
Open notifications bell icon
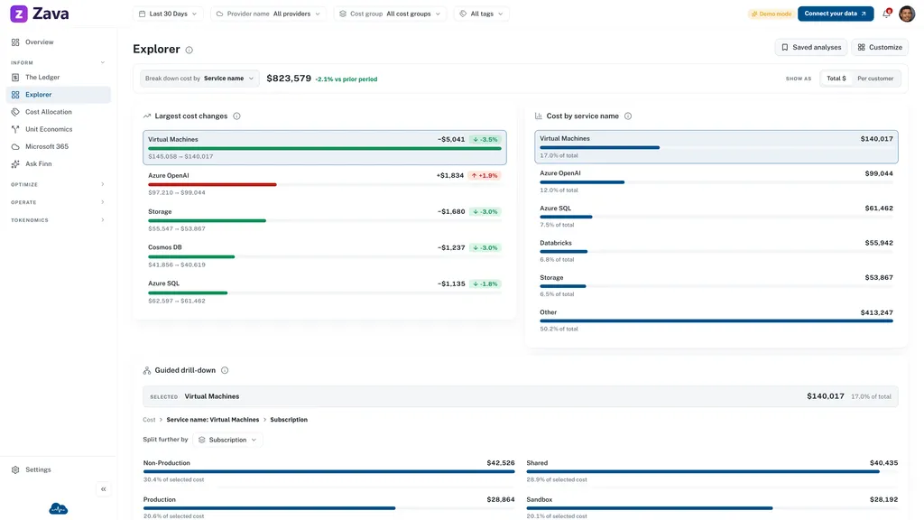click(x=886, y=14)
